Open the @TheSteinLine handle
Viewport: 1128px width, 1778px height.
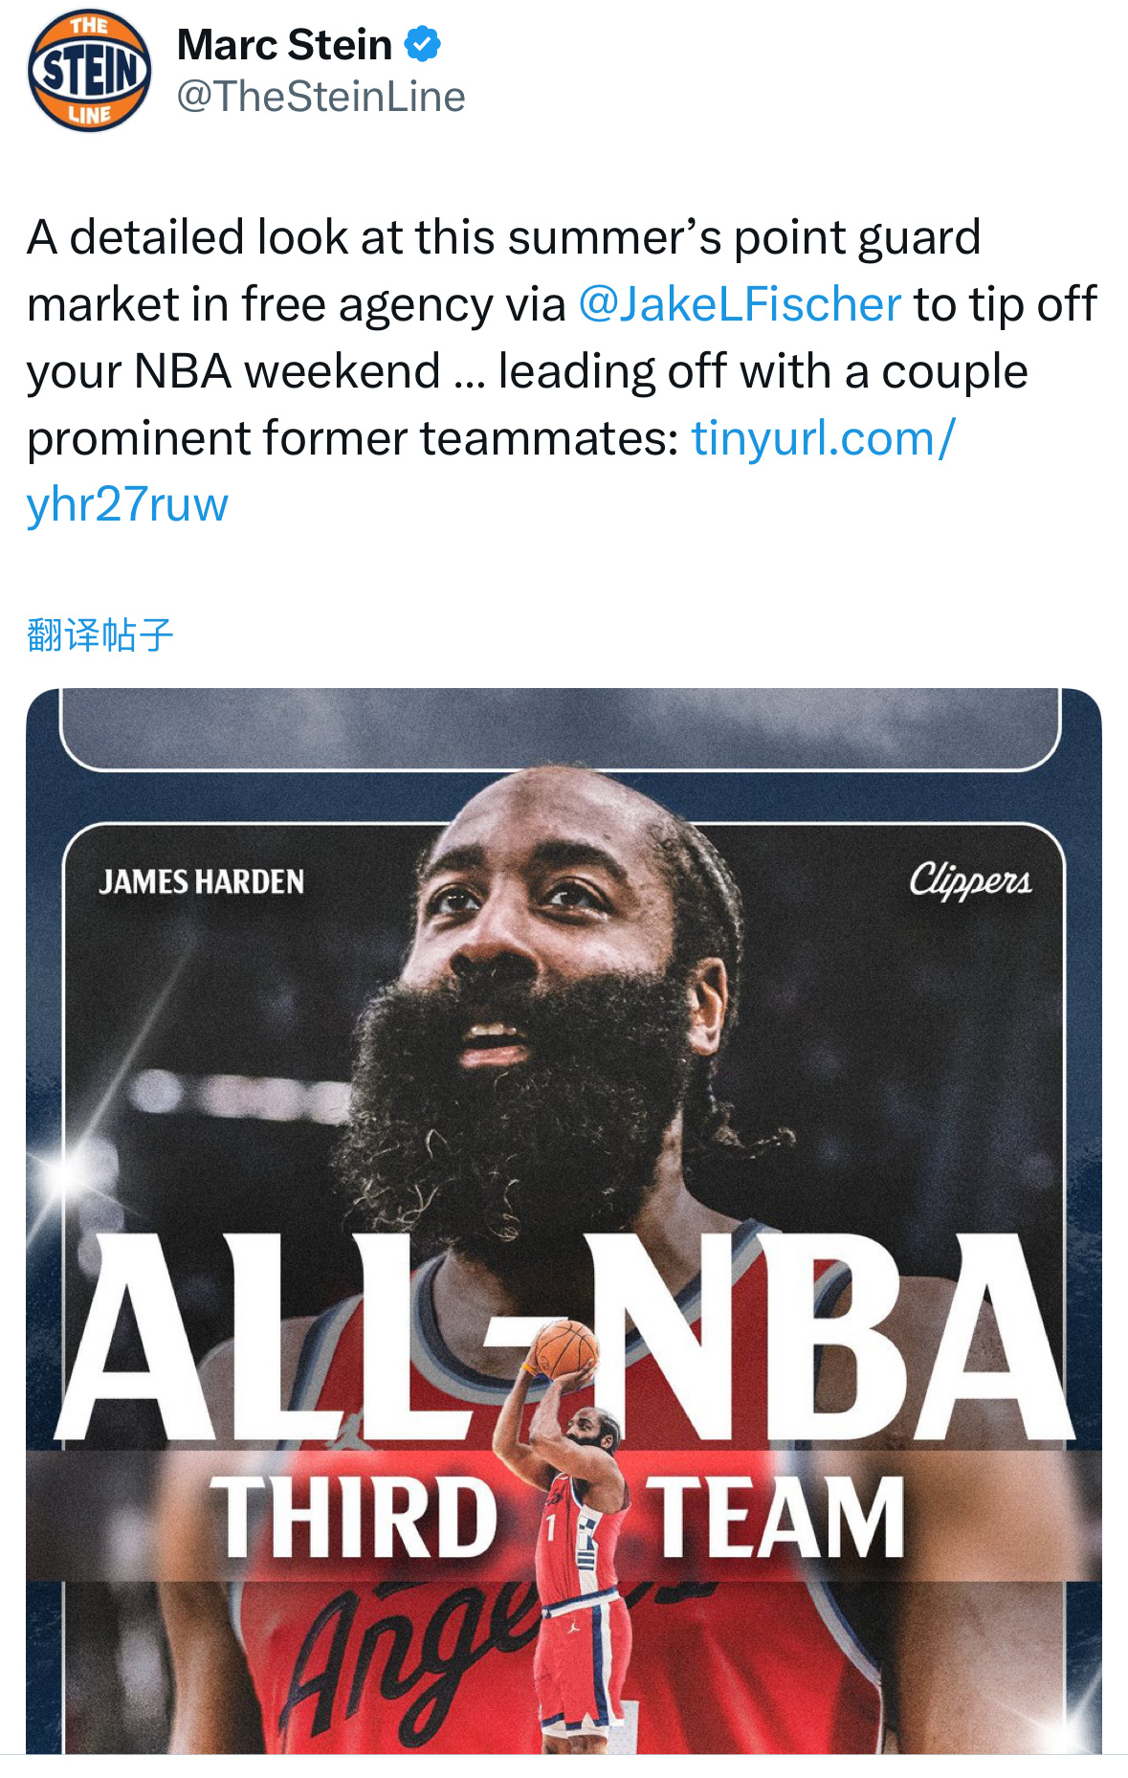321,97
